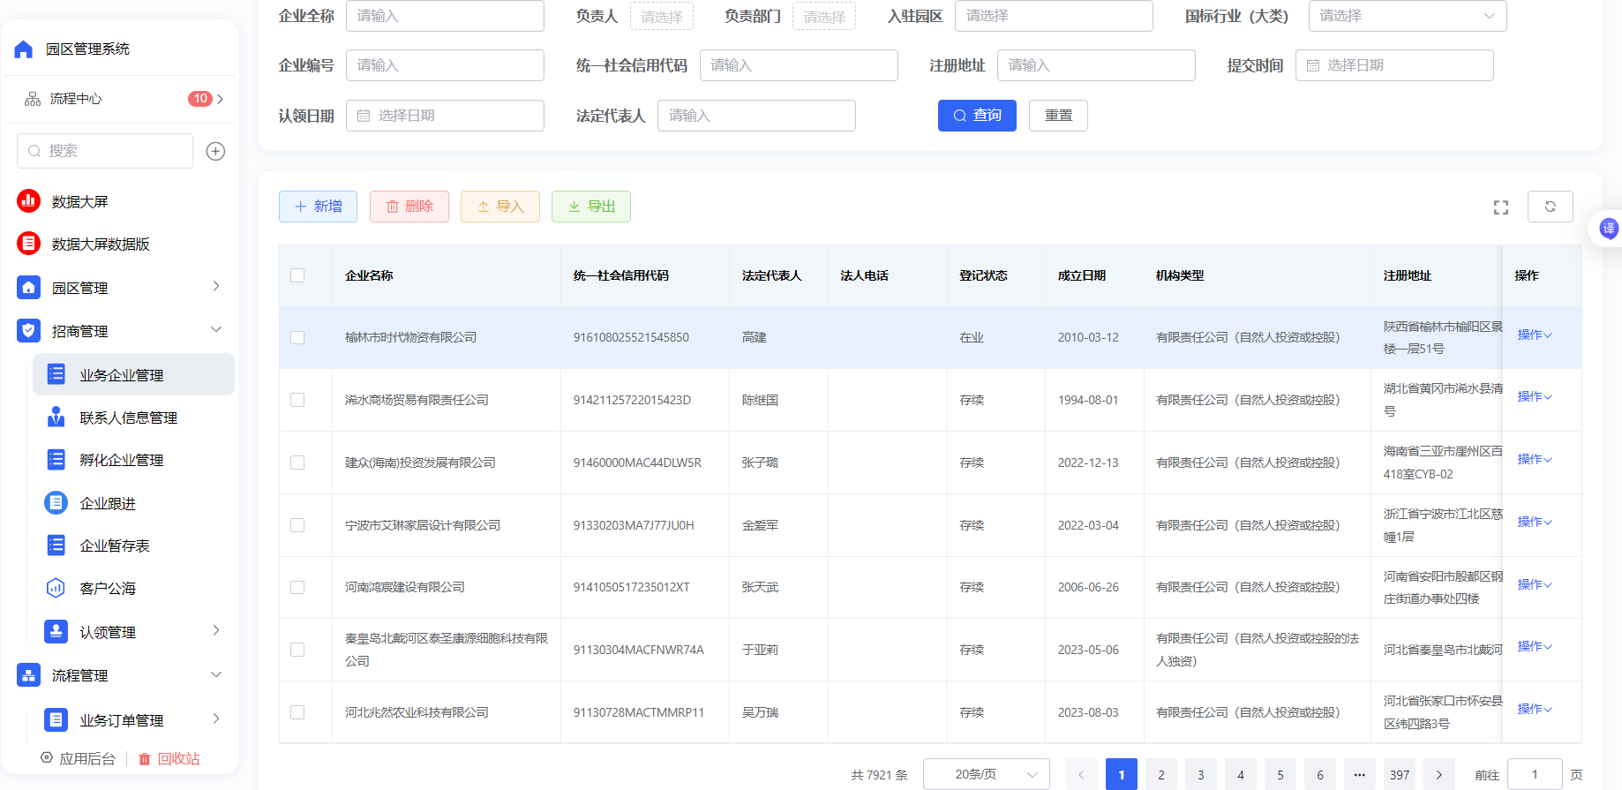Click the 招商管理 shield icon
1622x790 pixels.
29,331
